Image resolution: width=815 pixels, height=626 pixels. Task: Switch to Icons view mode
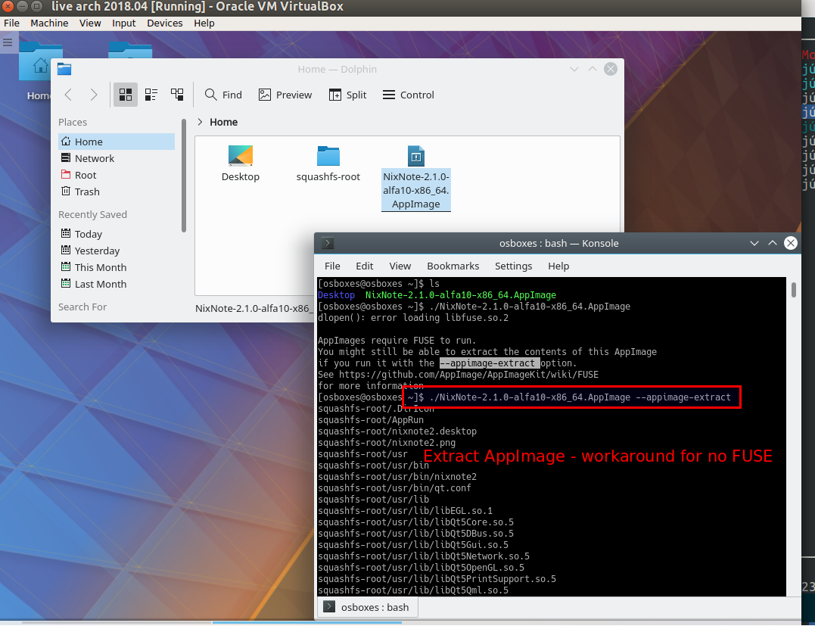pos(126,95)
